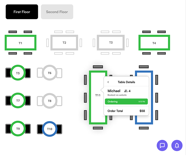Switch to the First Floor tab
This screenshot has height=161, width=186.
tap(22, 12)
